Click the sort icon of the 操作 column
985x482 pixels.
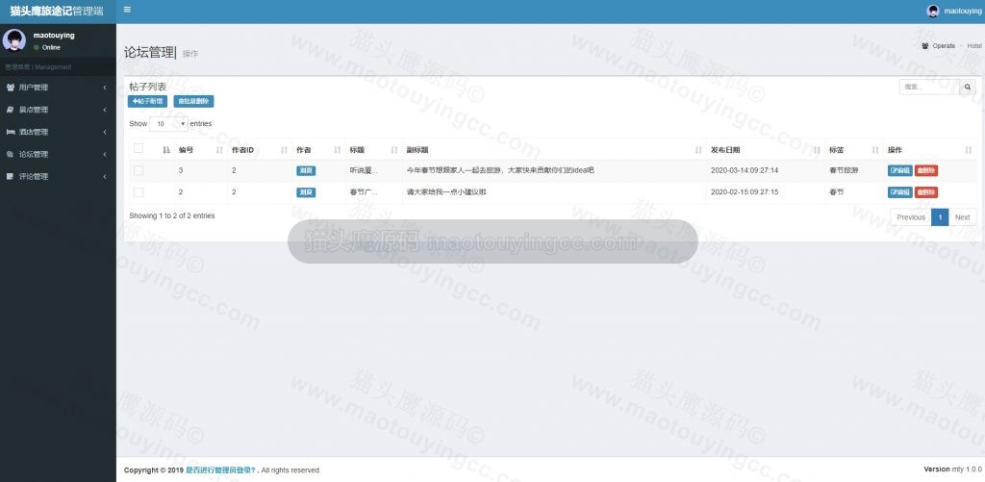[x=968, y=150]
